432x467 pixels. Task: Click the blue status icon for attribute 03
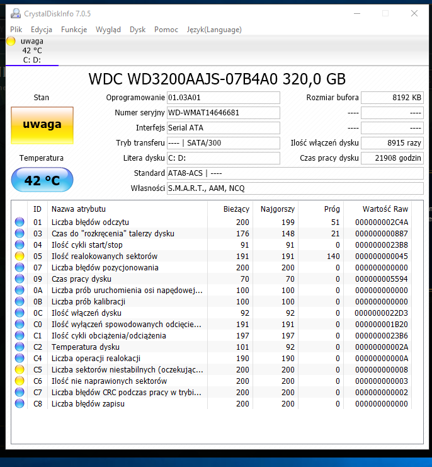[x=20, y=233]
